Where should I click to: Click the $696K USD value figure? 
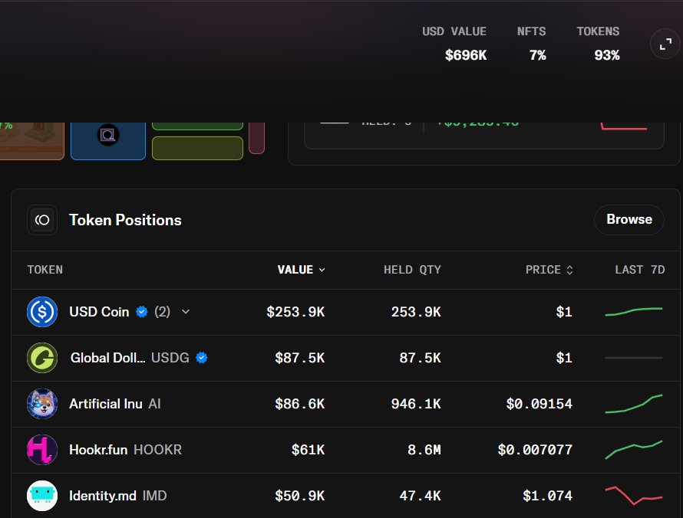[x=466, y=55]
